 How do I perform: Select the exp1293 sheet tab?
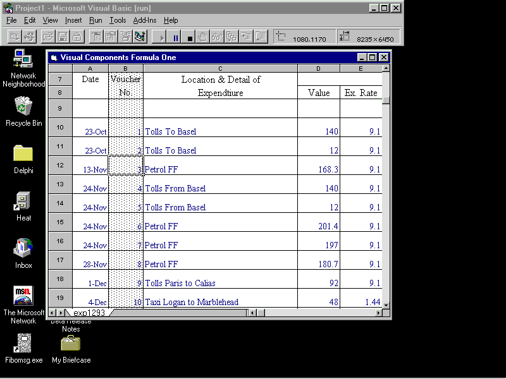pos(89,313)
